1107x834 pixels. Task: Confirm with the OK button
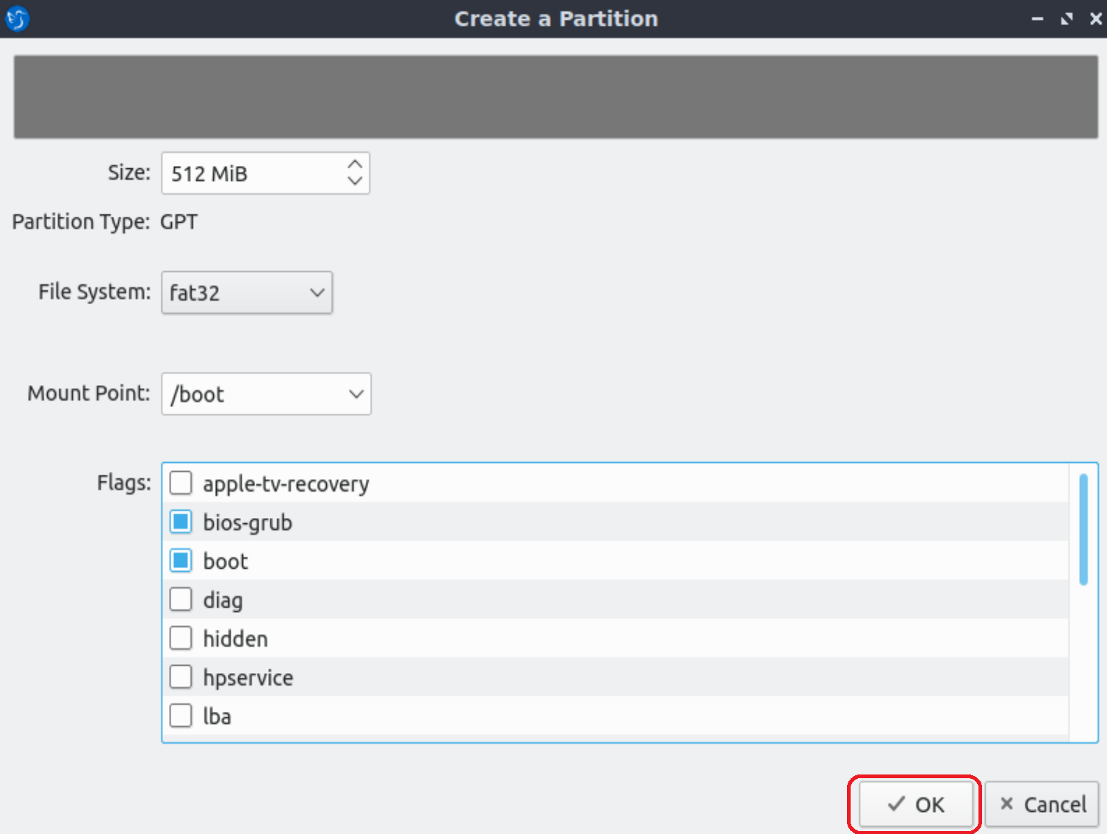(916, 804)
